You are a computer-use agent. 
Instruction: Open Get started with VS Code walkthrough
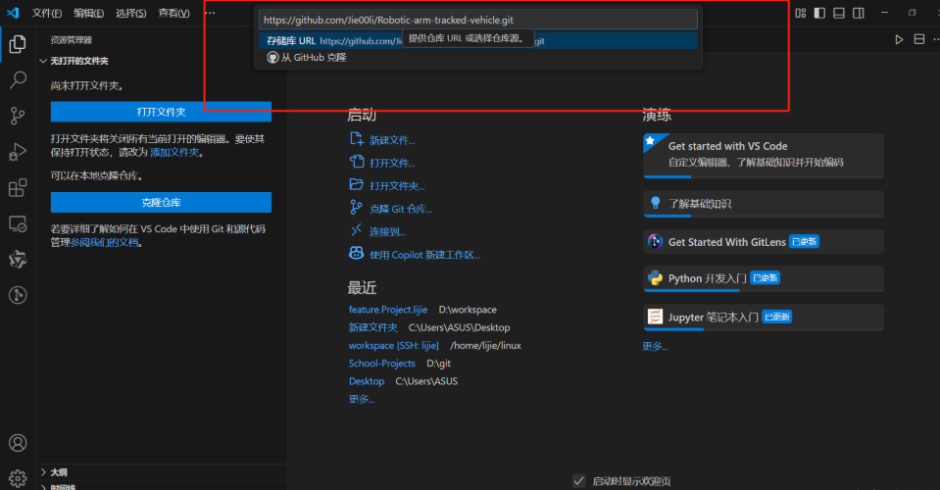(764, 156)
